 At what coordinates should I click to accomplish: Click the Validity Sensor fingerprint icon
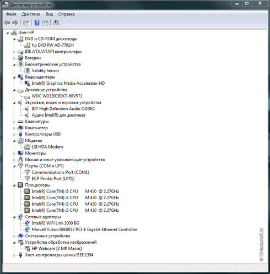(x=27, y=70)
